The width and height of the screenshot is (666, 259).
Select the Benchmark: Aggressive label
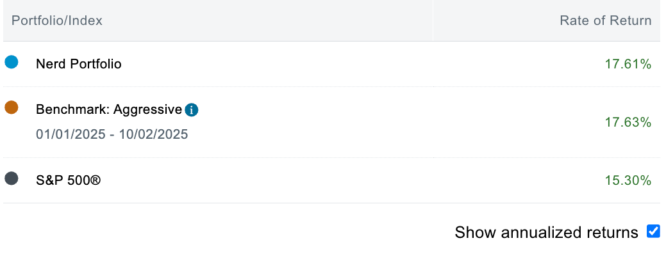click(x=109, y=109)
